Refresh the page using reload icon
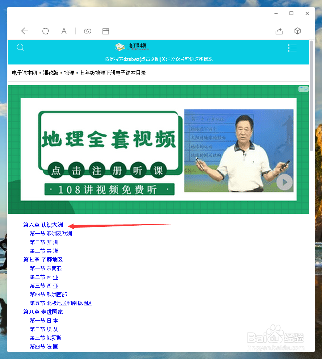The height and width of the screenshot is (359, 322). pyautogui.click(x=46, y=31)
